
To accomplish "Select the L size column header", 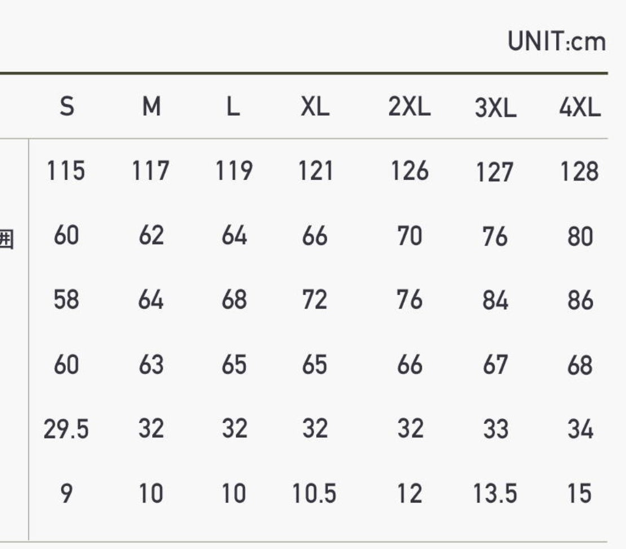I will (x=233, y=107).
